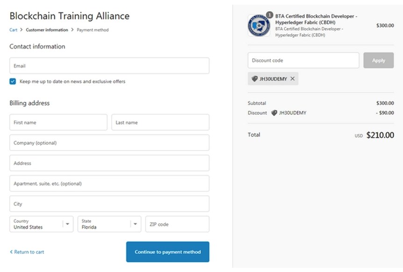Remove the JH30UDEMY discount code tag

293,79
